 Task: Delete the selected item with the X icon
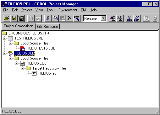[x=69, y=18]
